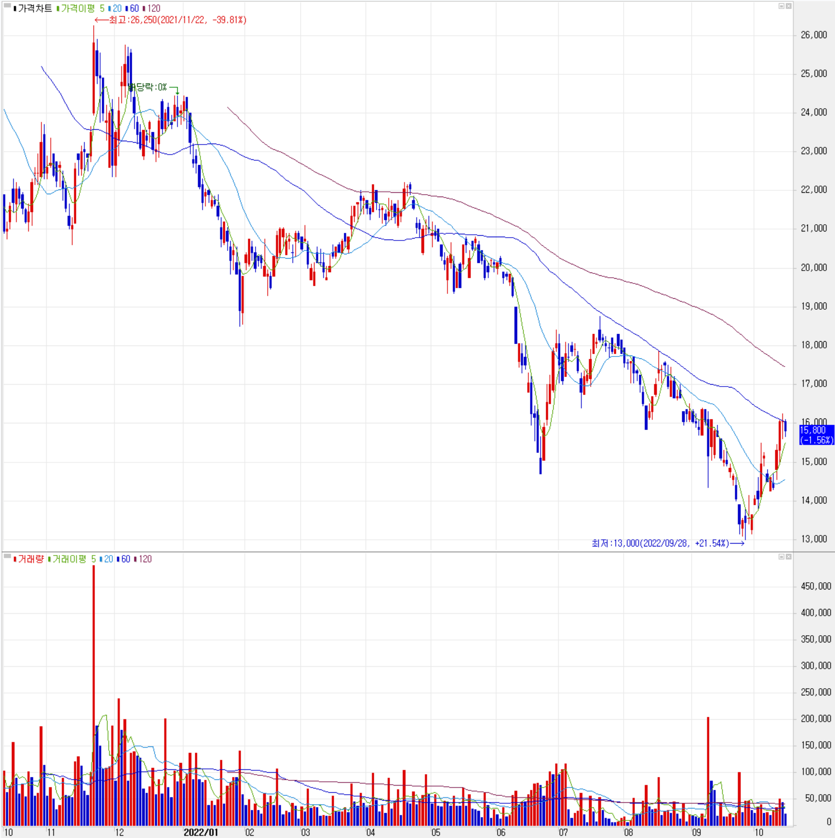Click the 09 month date axis label

[x=697, y=833]
